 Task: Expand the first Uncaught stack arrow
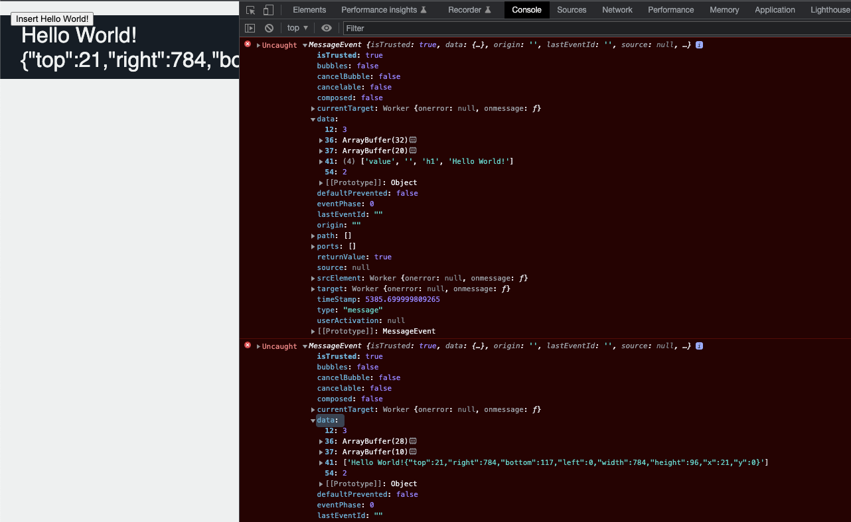point(258,45)
